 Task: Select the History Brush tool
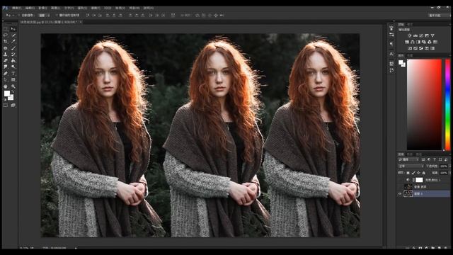click(x=13, y=55)
